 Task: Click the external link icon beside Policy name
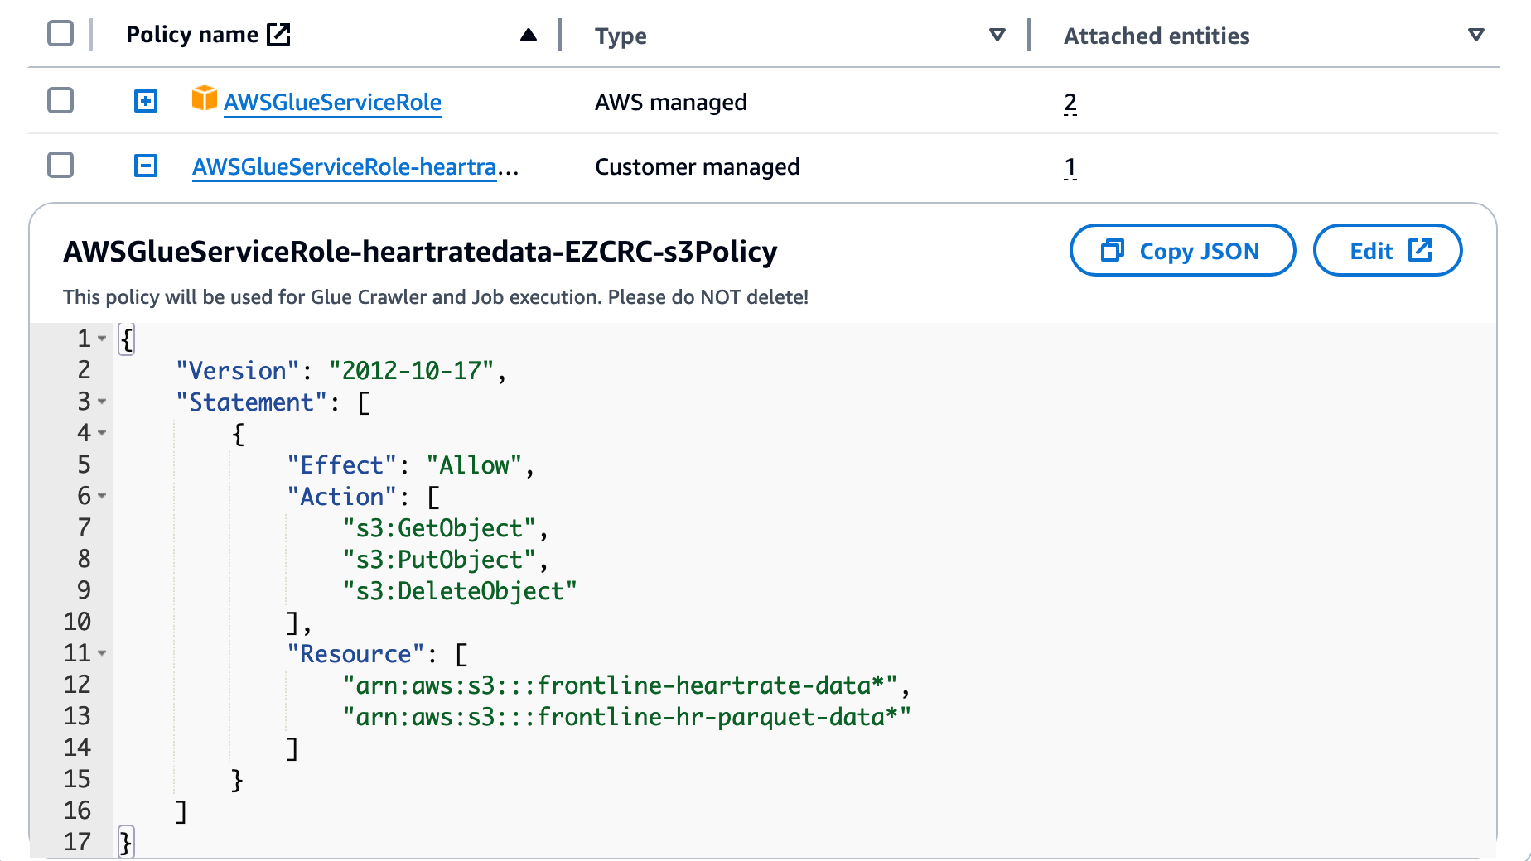(278, 35)
